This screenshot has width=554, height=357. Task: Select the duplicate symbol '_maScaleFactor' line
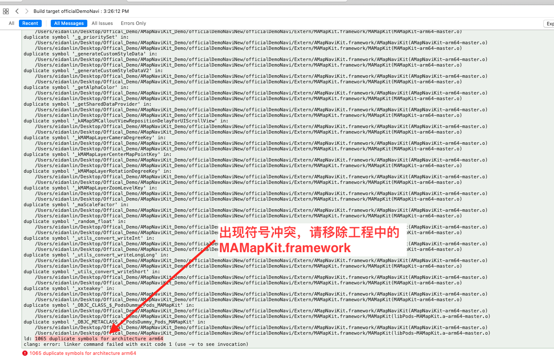click(76, 204)
